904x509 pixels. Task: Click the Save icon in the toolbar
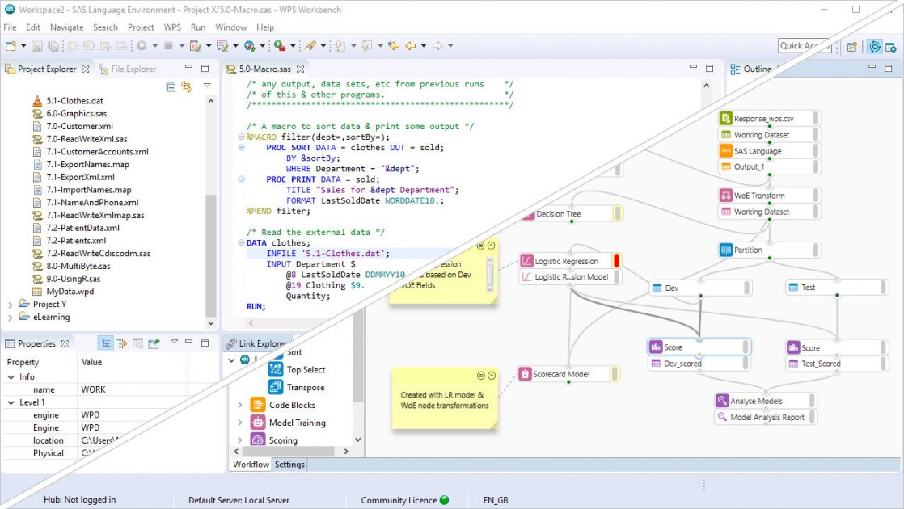coord(38,47)
